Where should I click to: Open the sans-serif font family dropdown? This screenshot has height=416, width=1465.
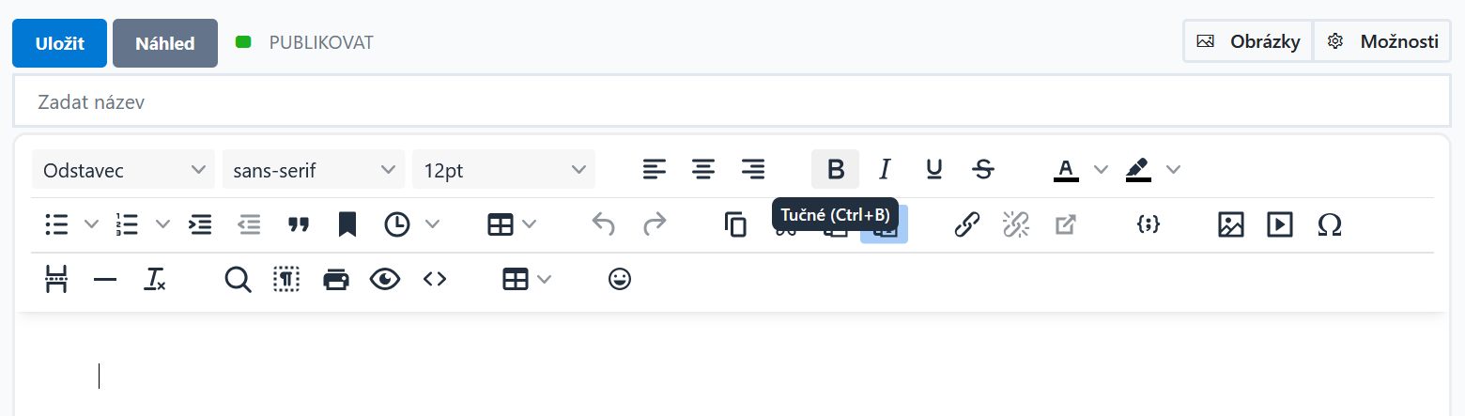[314, 169]
